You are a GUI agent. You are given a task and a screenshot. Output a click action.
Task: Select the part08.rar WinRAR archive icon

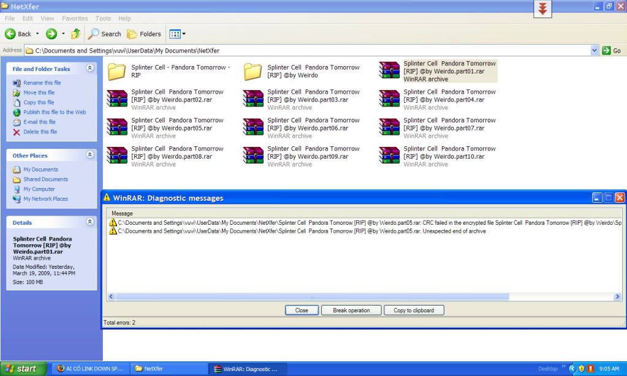(x=117, y=156)
